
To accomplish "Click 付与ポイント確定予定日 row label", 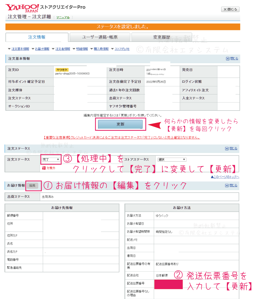I will tap(26, 82).
